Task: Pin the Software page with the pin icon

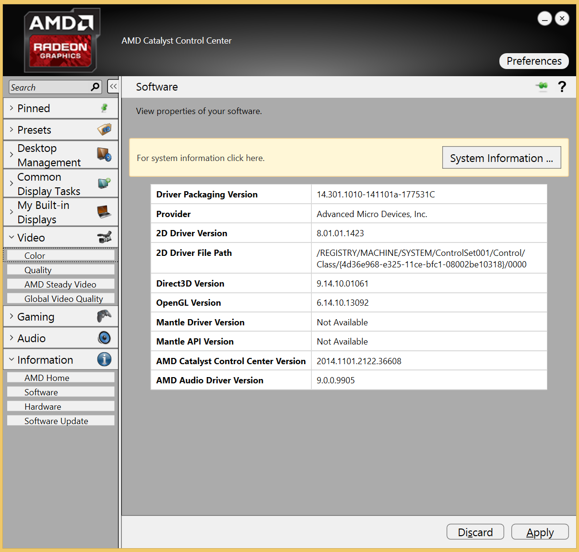Action: [x=542, y=86]
